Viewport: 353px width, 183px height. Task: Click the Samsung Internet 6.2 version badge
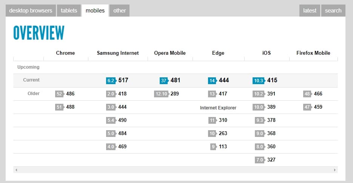pyautogui.click(x=111, y=80)
